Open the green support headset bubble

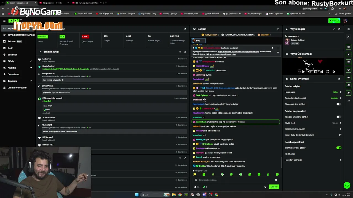coord(347,185)
